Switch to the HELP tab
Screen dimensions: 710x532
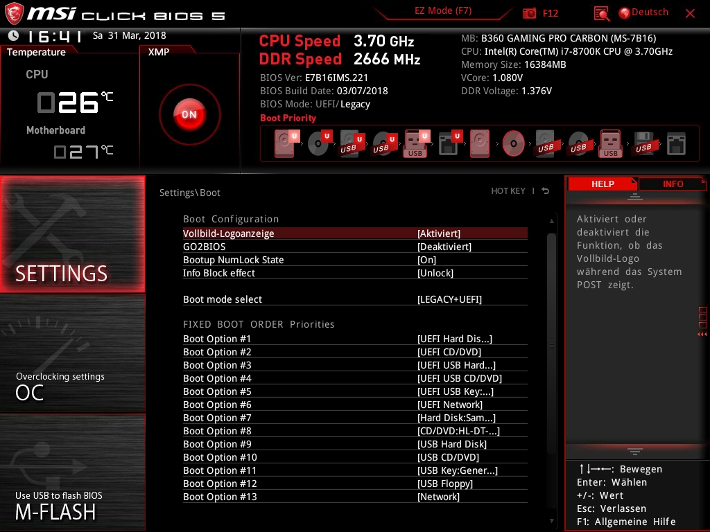(603, 184)
